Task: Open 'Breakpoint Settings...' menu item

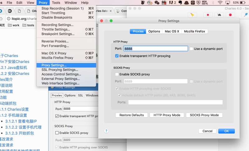Action: [x=66, y=34]
